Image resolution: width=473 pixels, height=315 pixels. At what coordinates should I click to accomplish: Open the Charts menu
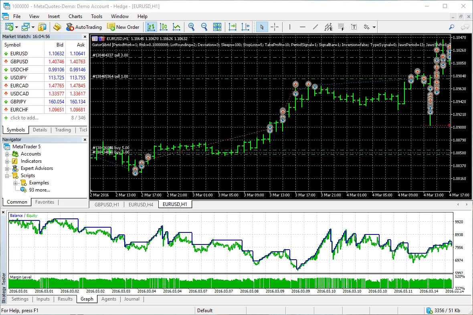(x=75, y=16)
